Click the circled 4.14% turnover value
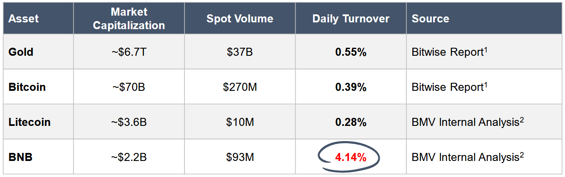Image resolution: width=565 pixels, height=177 pixels. pyautogui.click(x=350, y=158)
